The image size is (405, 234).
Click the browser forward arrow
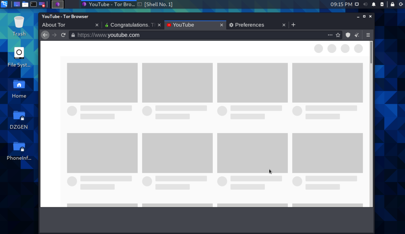pyautogui.click(x=54, y=35)
